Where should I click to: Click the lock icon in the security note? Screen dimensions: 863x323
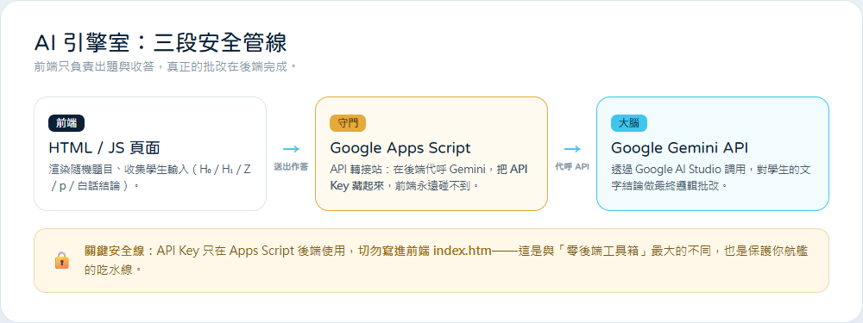61,260
